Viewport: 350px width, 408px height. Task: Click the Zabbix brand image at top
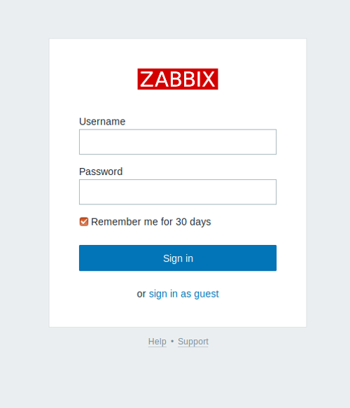point(178,79)
